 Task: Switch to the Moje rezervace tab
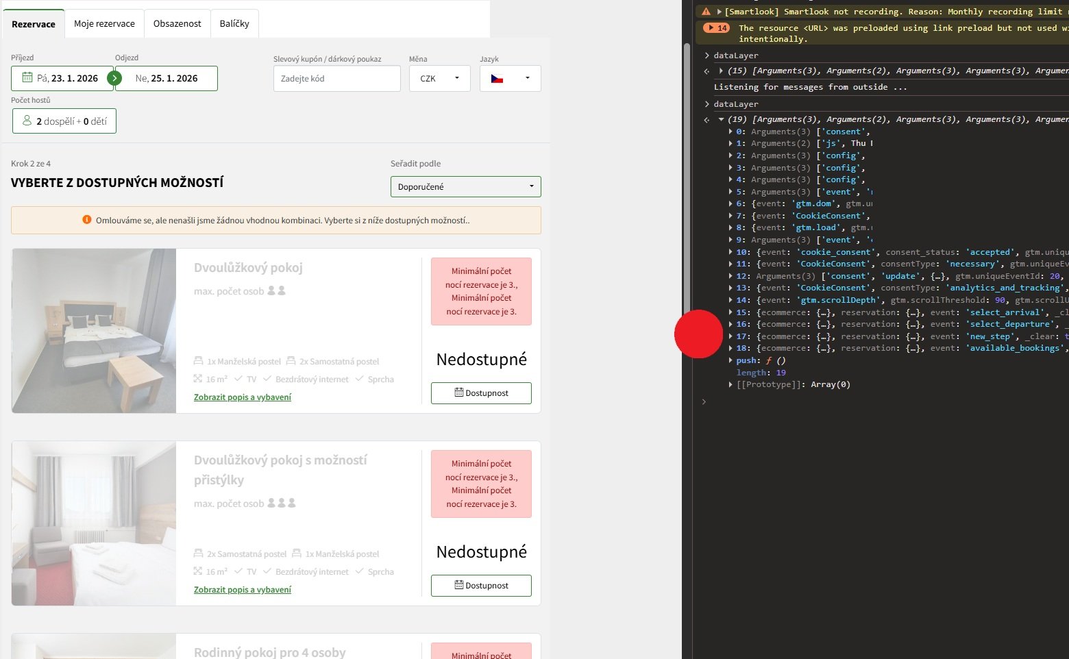104,24
